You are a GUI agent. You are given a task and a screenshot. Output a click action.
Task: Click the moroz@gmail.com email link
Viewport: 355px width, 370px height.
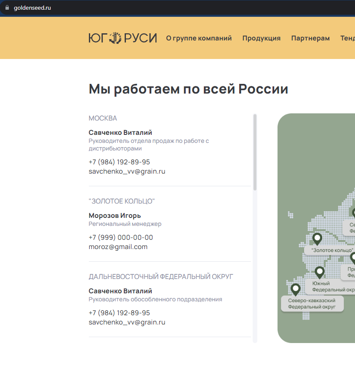[118, 247]
